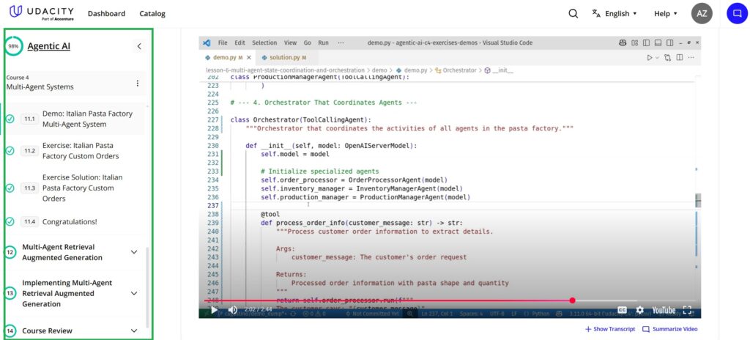
Task: Open the search magnifier icon
Action: coord(573,13)
